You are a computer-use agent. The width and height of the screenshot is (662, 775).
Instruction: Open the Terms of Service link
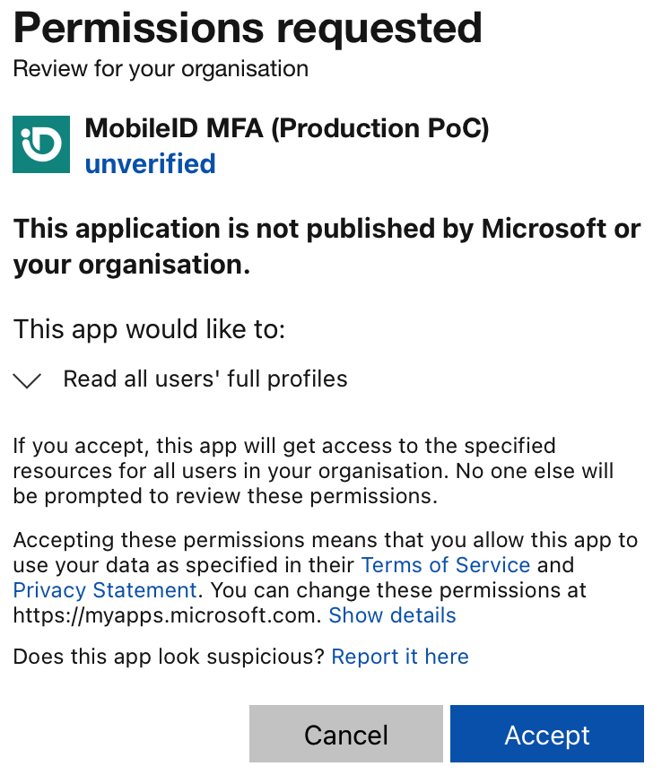point(445,565)
